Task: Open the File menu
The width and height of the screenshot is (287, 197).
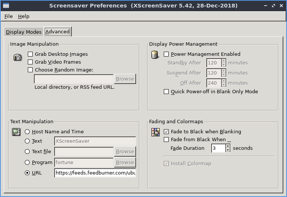Action: [x=8, y=16]
